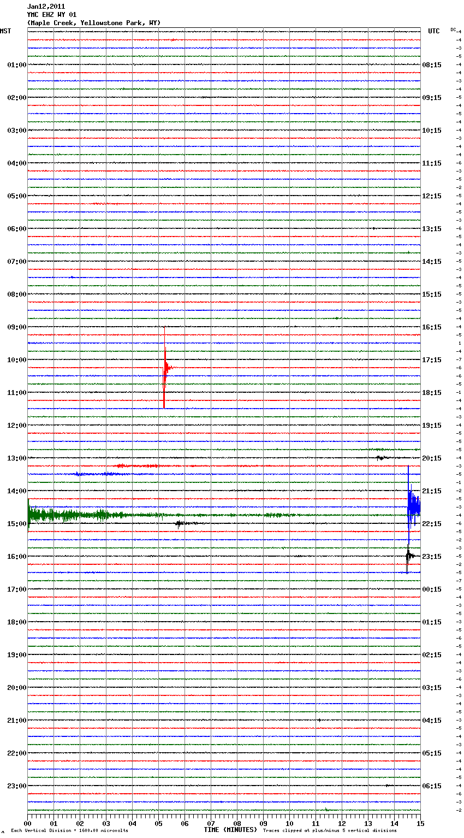Screen dimensions: 464x838
Task: Select the '07:00' MST time label
Action: click(x=17, y=262)
